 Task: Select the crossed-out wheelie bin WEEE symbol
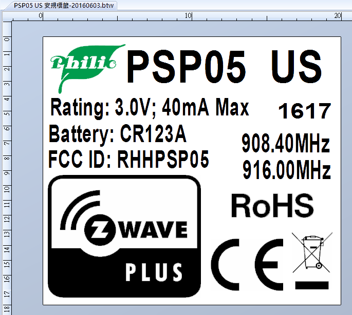coord(312,261)
